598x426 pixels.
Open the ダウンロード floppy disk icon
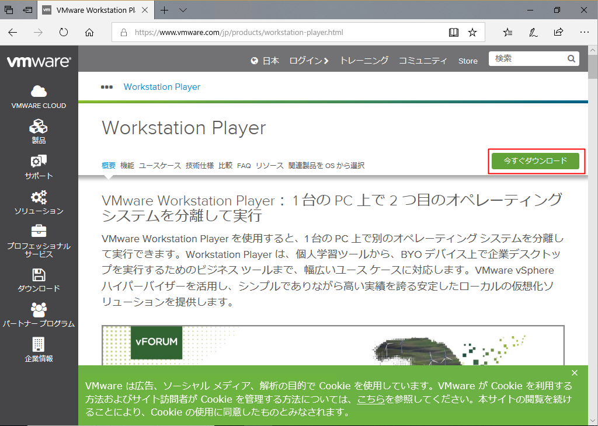point(39,275)
